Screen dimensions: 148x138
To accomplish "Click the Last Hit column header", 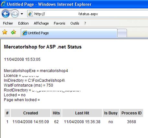I will (x=82, y=113).
